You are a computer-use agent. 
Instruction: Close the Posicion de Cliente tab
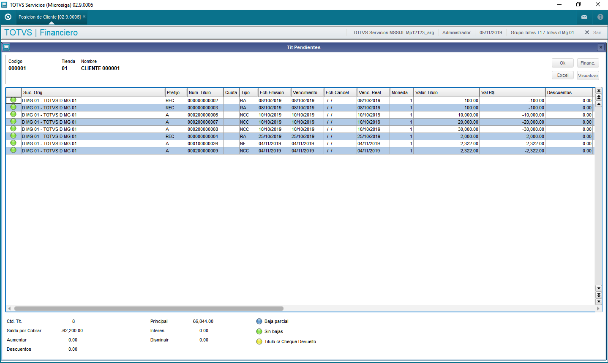84,16
